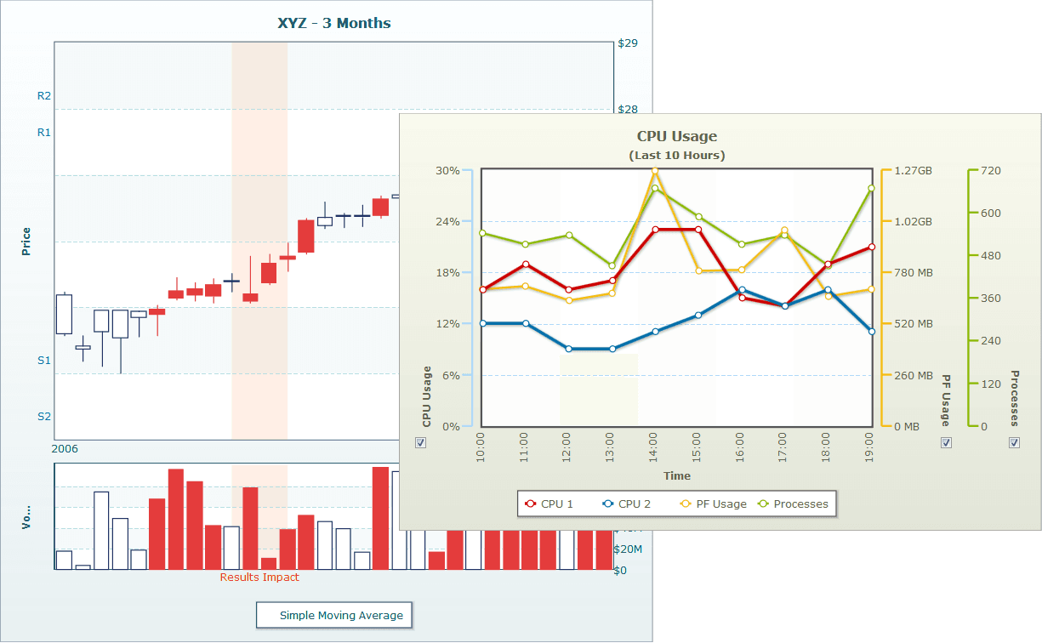Click the S2 support label
Image resolution: width=1042 pixels, height=643 pixels.
tap(44, 417)
